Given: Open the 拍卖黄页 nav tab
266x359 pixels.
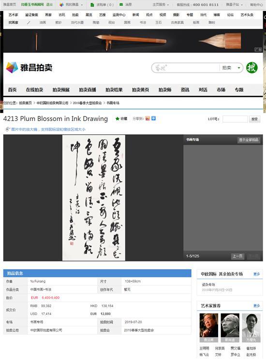Looking at the screenshot, I should click(140, 90).
